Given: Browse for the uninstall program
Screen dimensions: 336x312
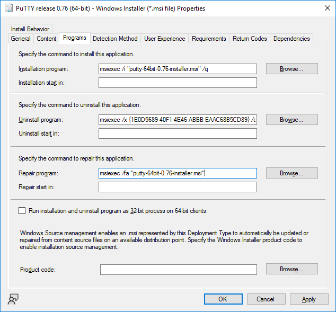Looking at the screenshot, I should click(292, 120).
